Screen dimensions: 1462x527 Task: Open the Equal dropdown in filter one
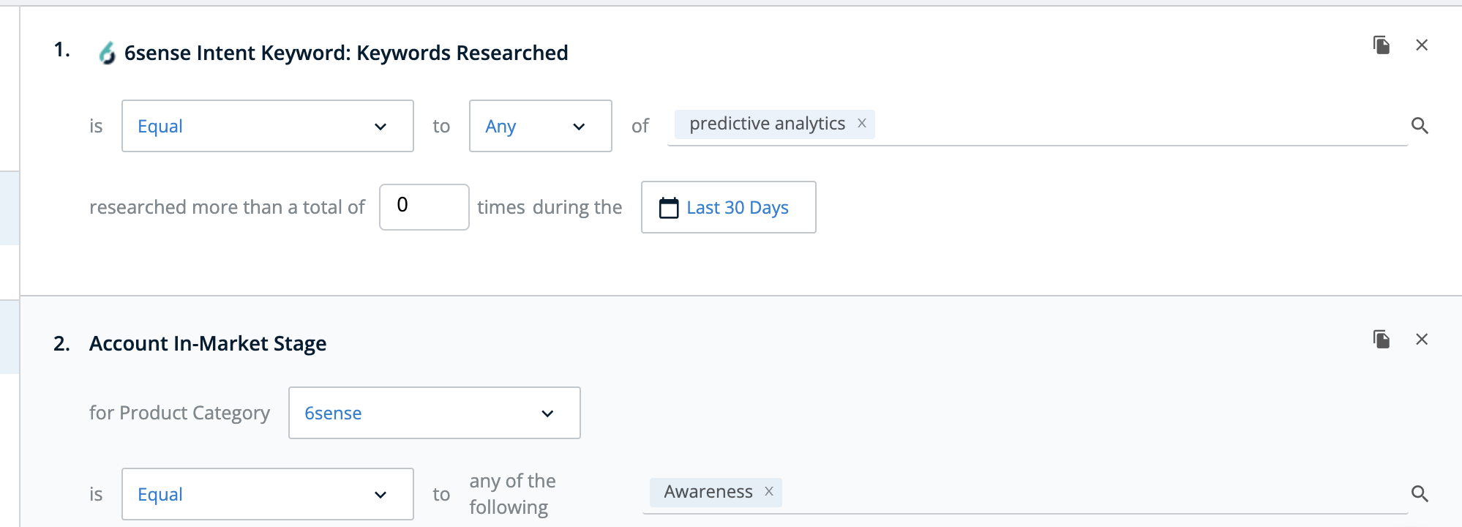coord(268,126)
